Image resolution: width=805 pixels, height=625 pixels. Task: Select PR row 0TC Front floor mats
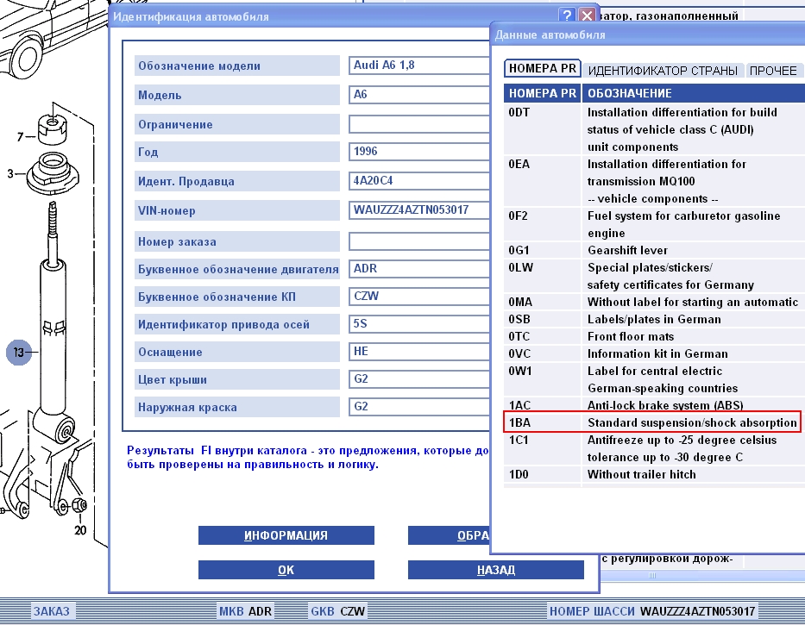tap(654, 336)
